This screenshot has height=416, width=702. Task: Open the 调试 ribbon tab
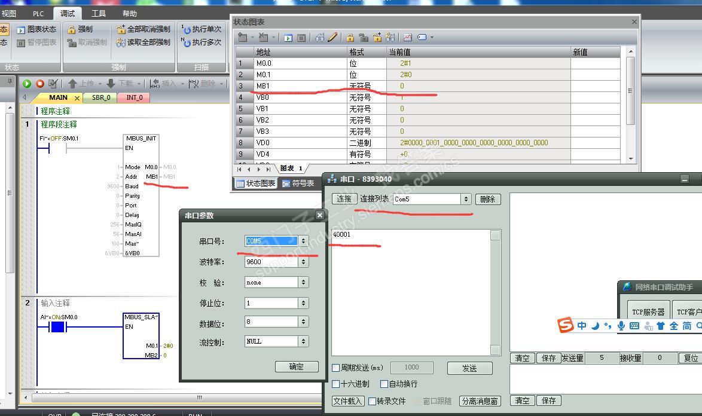coord(68,13)
